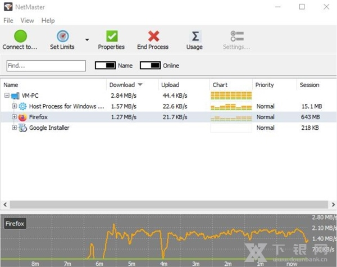Click the 2.80 MB/s graph scale label
Screen dimensions: 337x267
point(324,218)
